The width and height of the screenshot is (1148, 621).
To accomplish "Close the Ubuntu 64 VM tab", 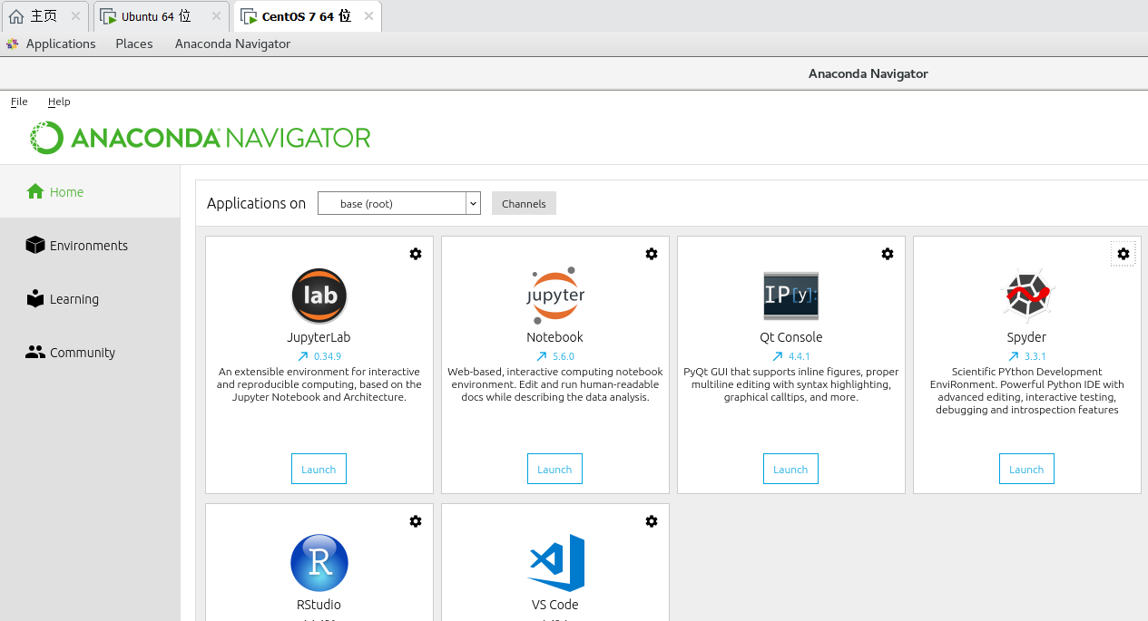I will pyautogui.click(x=216, y=16).
